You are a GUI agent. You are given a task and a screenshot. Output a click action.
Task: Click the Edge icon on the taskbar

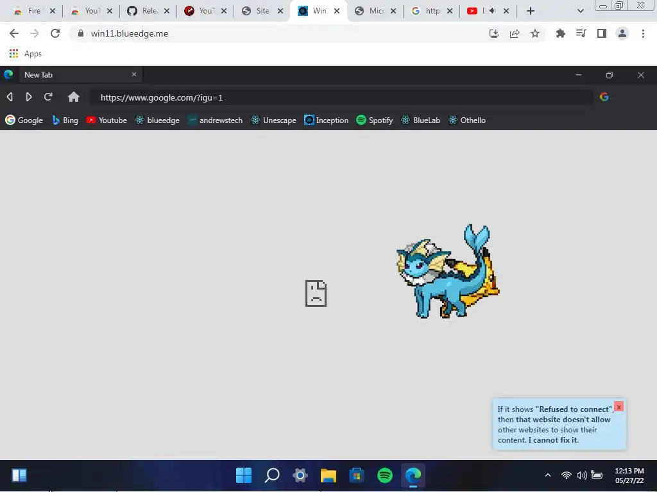pos(413,475)
